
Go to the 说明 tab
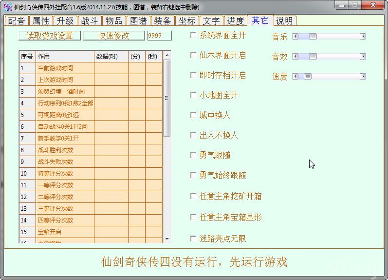(284, 21)
